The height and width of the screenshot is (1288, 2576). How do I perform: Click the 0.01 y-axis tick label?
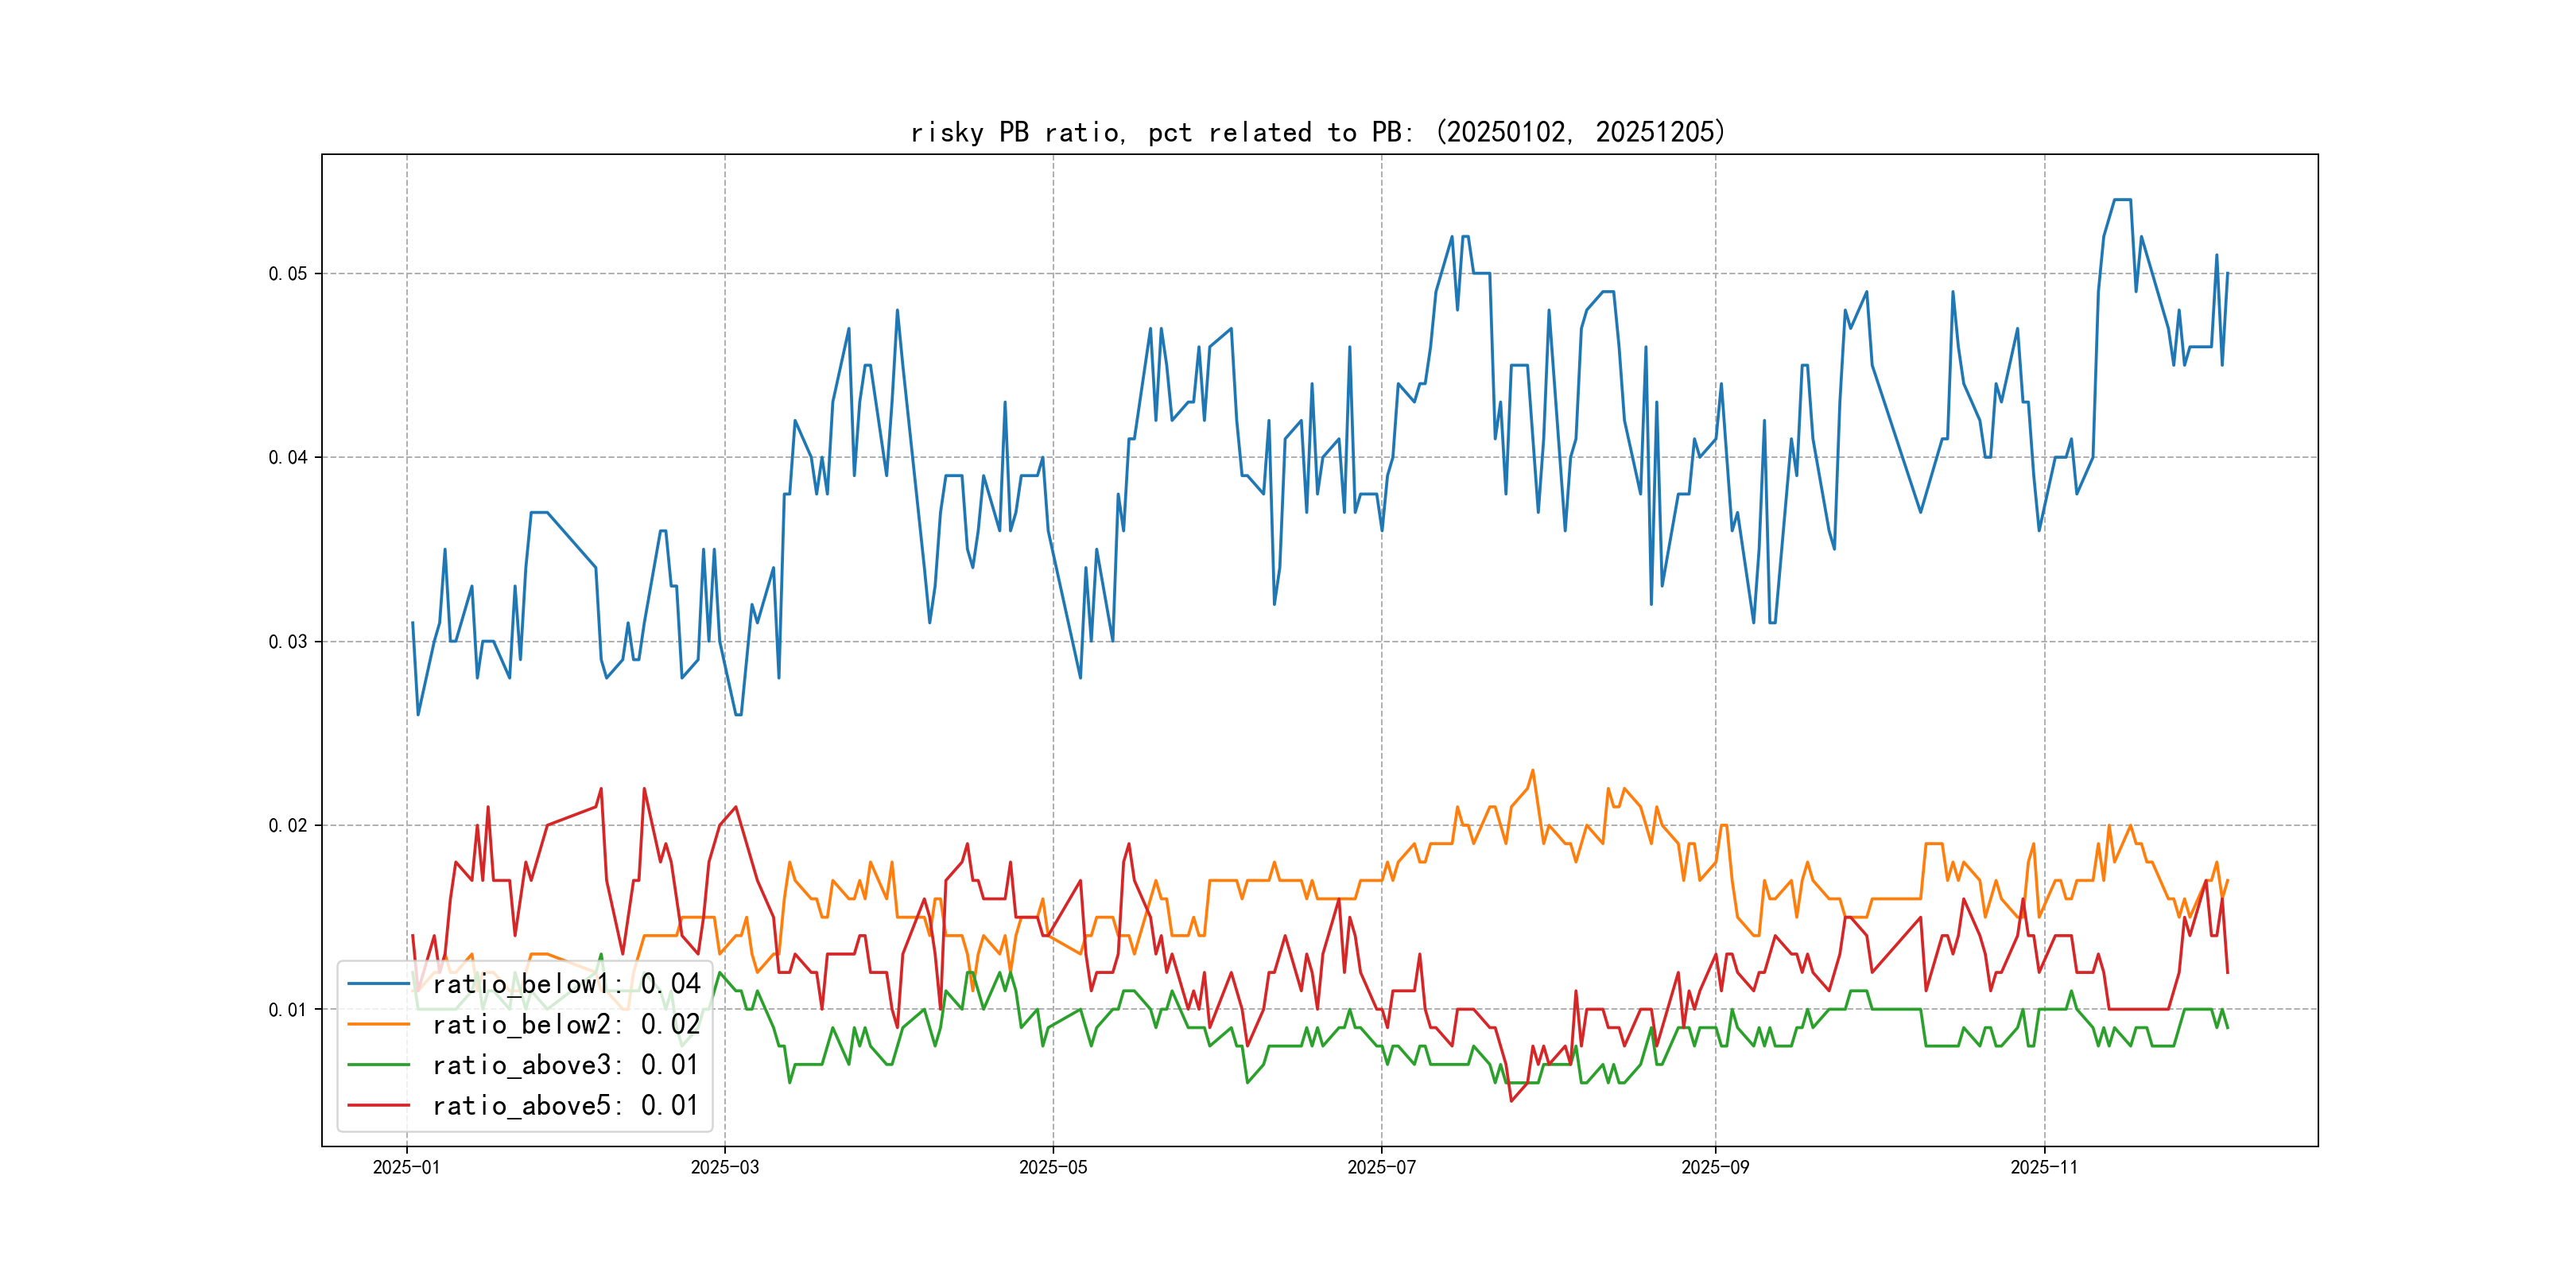click(x=287, y=1010)
